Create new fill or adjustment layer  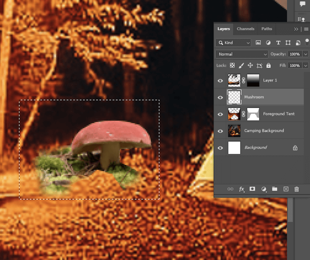(x=264, y=189)
